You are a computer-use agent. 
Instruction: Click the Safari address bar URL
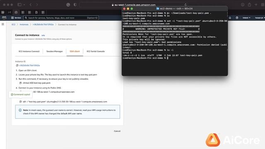pyautogui.click(x=135, y=5)
